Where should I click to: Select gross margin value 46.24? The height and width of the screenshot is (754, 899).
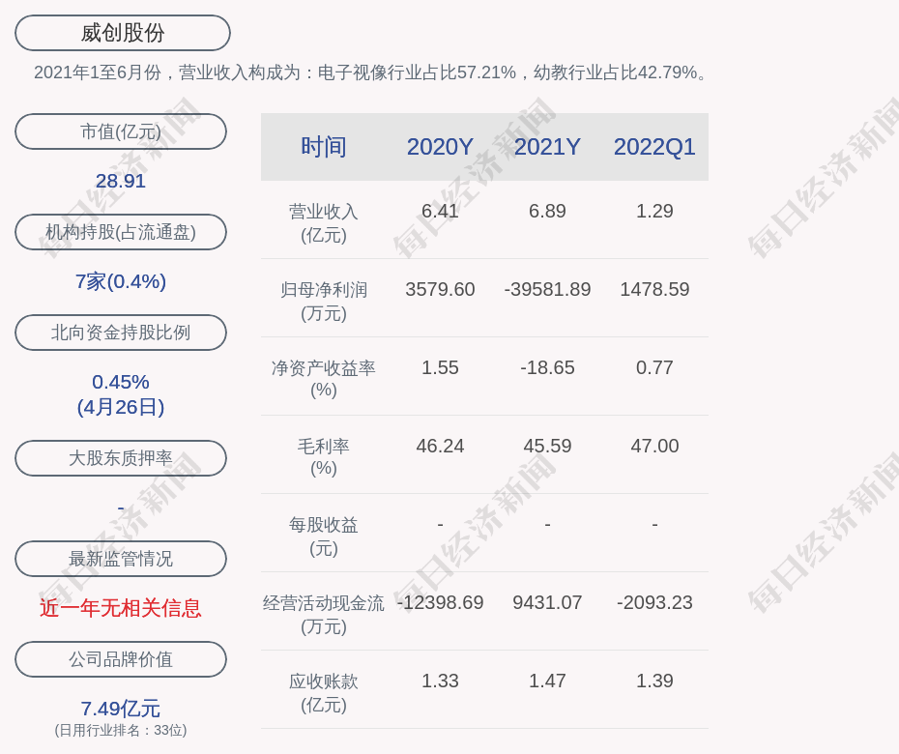pos(440,446)
